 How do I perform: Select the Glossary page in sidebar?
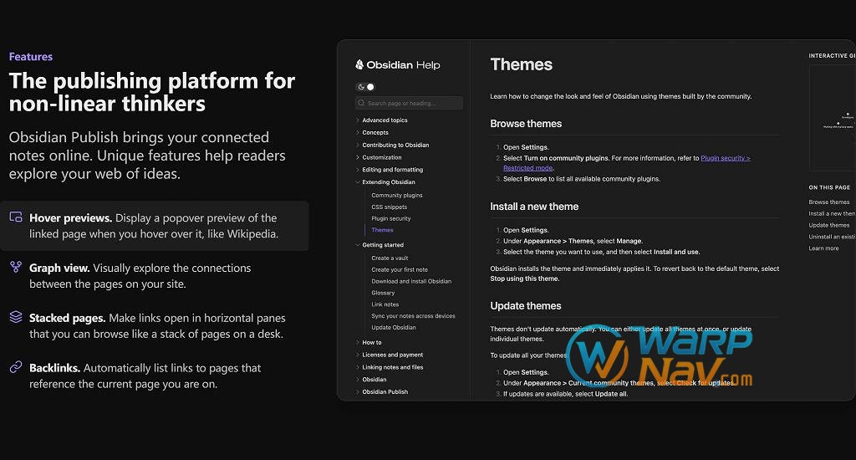[383, 293]
